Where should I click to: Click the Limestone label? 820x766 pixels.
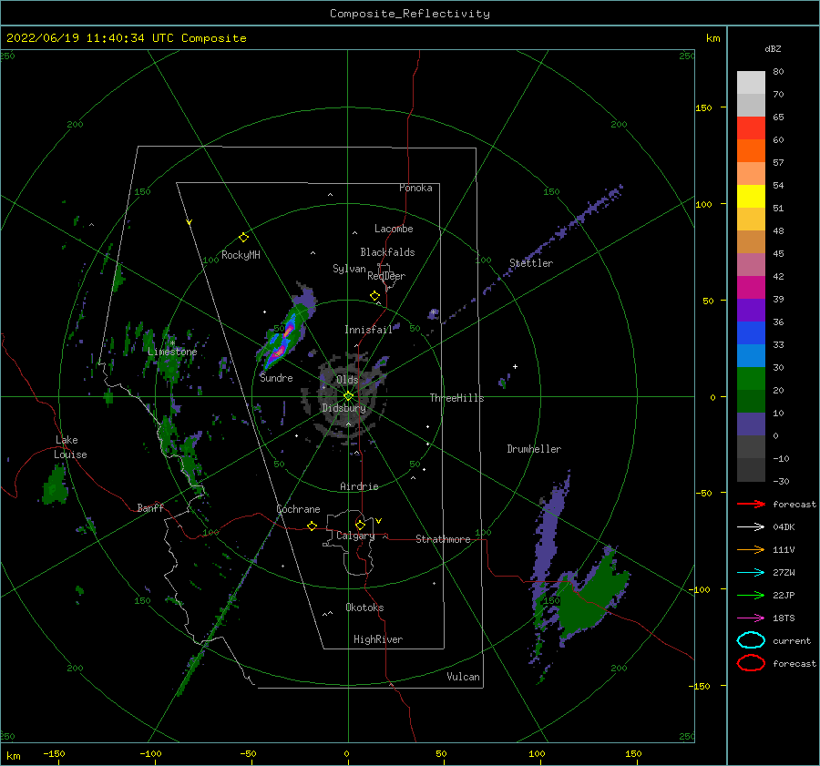(172, 352)
